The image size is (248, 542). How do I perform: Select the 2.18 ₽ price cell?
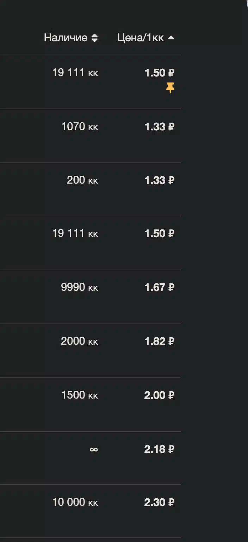[x=159, y=449]
